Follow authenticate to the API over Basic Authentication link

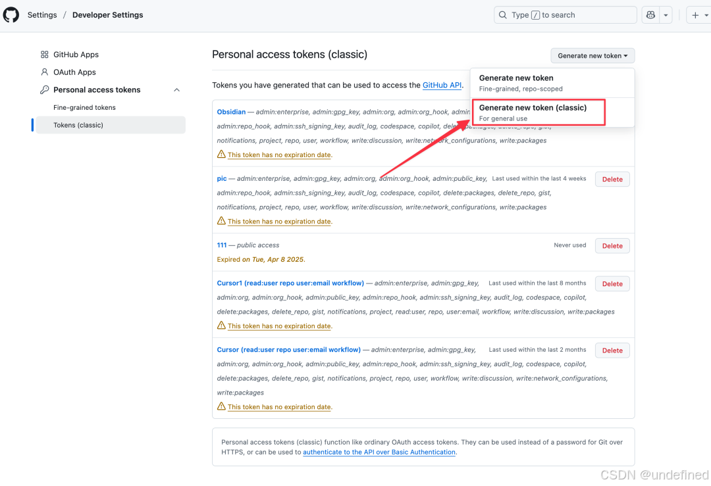click(x=379, y=452)
